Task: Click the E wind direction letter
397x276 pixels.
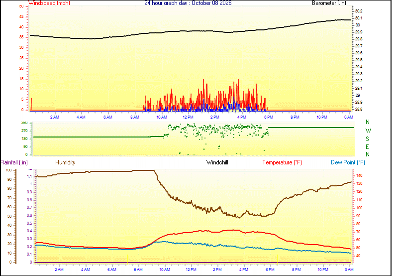Action: click(x=367, y=147)
